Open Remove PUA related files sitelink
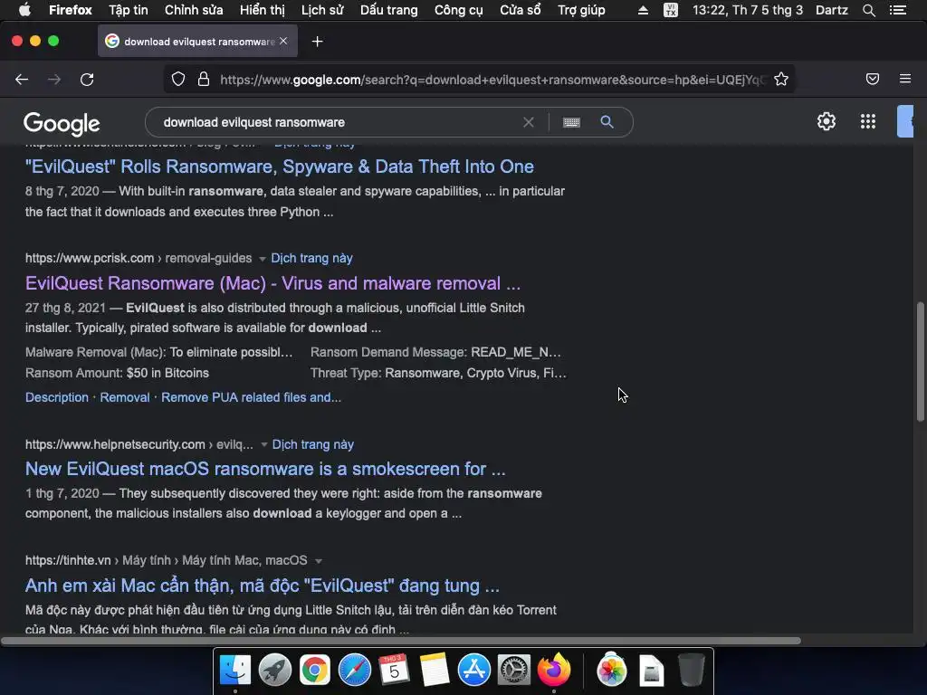 point(252,397)
